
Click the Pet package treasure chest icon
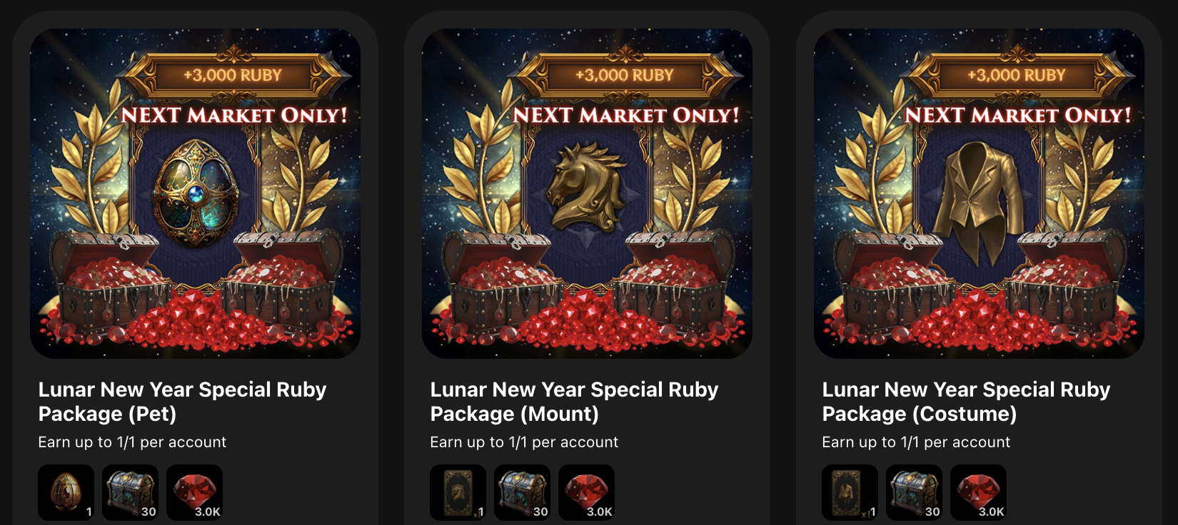(x=130, y=492)
